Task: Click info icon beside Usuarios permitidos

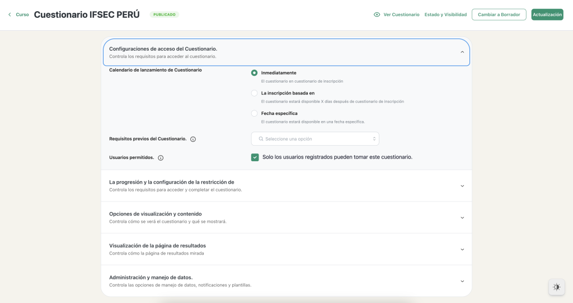Action: tap(161, 158)
